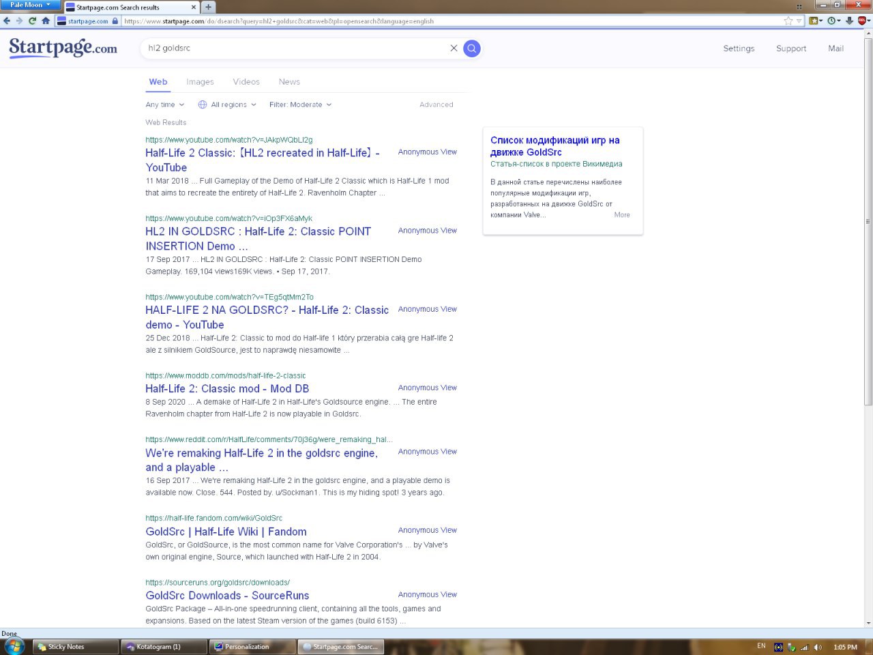Expand the Filter: Moderate dropdown
The width and height of the screenshot is (873, 655).
tap(301, 104)
